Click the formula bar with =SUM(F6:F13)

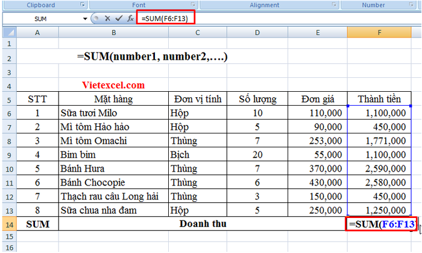(280, 19)
